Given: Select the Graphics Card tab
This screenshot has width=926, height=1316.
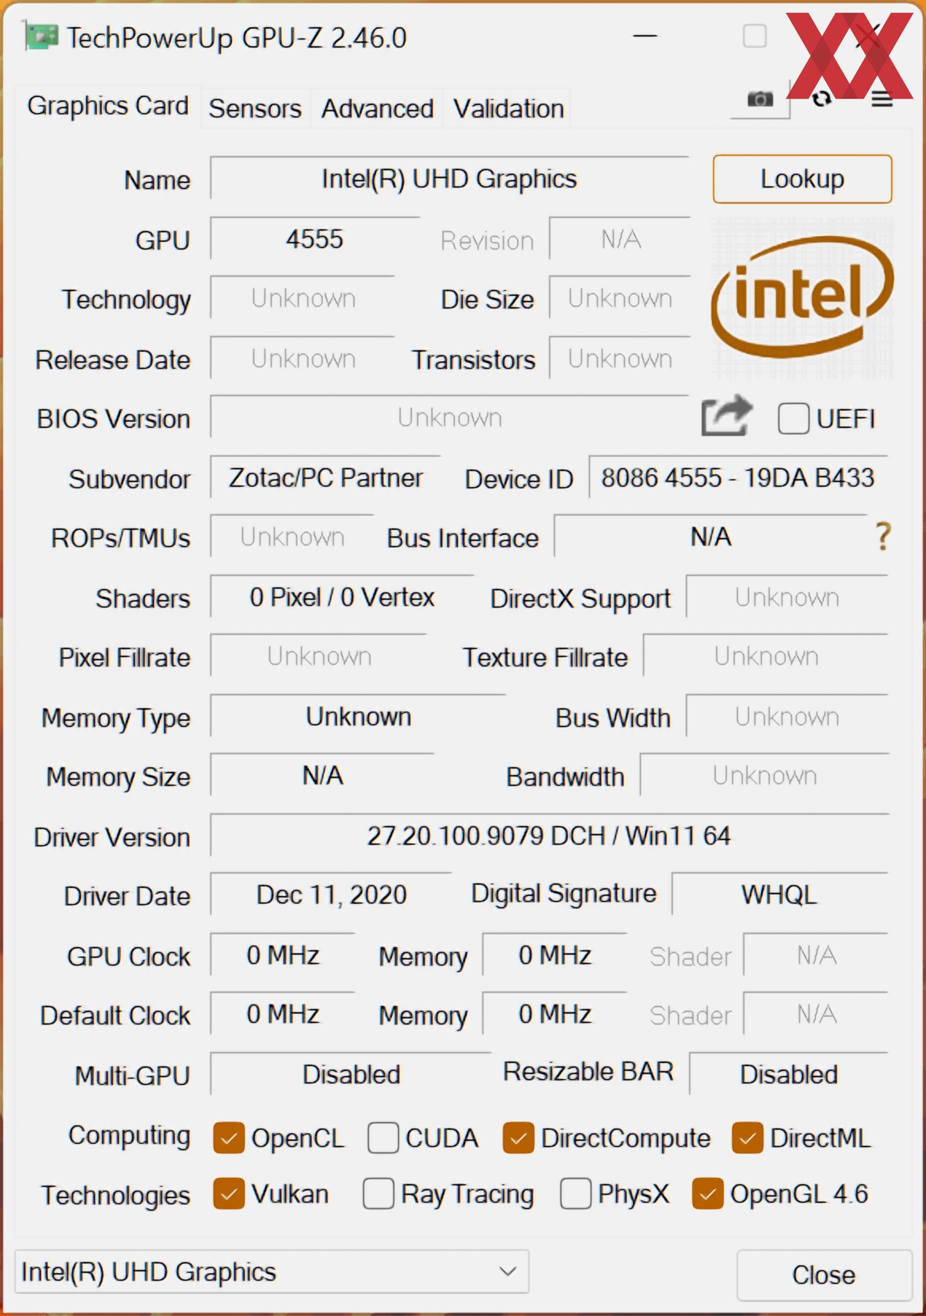Looking at the screenshot, I should (x=108, y=106).
